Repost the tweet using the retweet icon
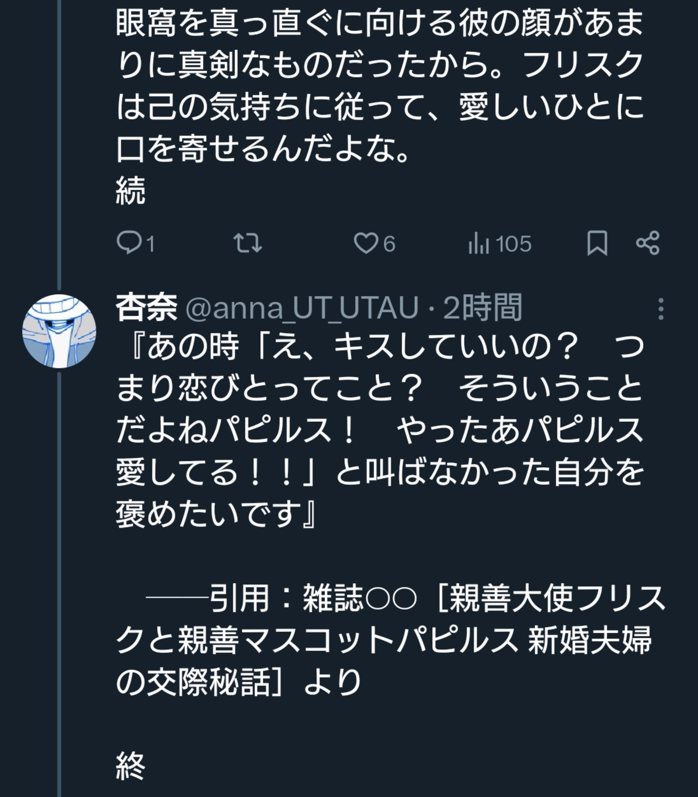Image resolution: width=698 pixels, height=797 pixels. (x=248, y=244)
